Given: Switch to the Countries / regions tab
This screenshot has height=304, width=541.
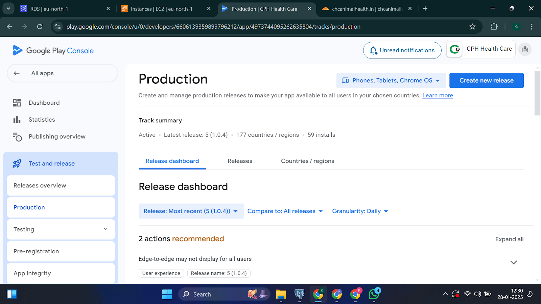Looking at the screenshot, I should pyautogui.click(x=308, y=161).
